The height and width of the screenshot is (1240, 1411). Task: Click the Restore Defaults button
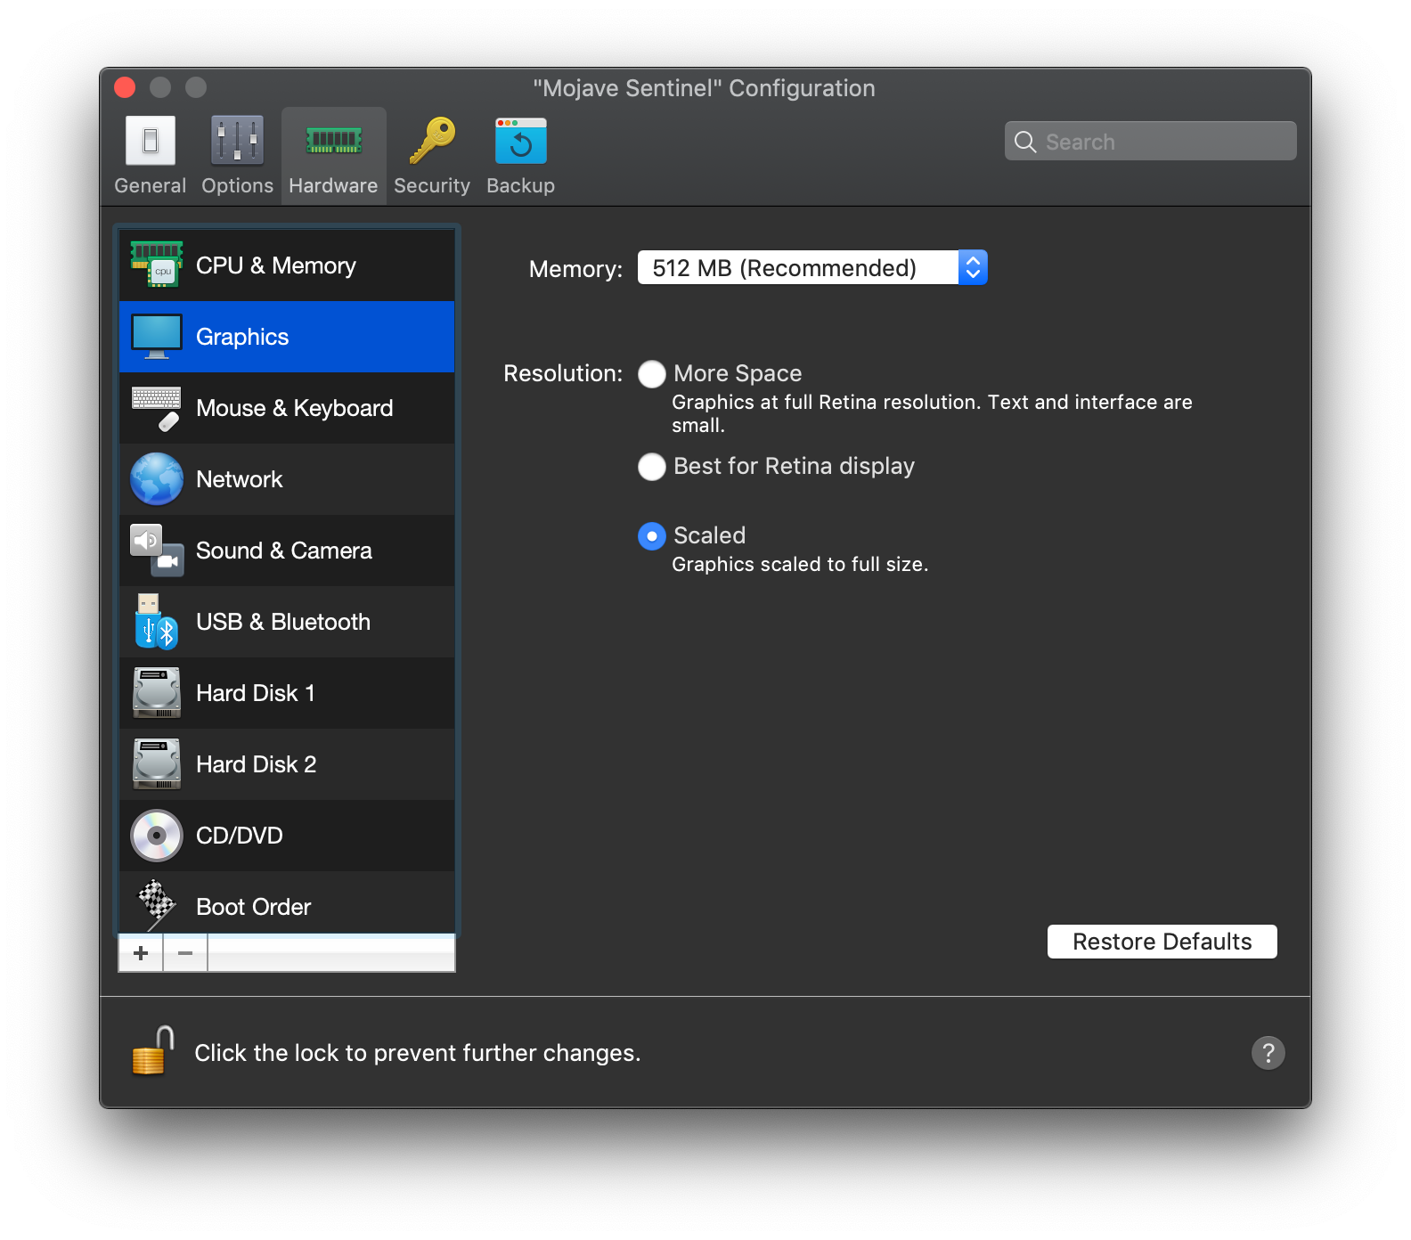1162,942
